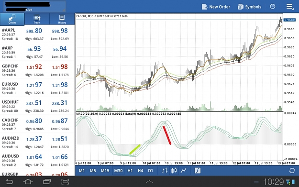This screenshot has height=187, width=299.
Task: Click the USDHUF ask price 238.31
Action: pyautogui.click(x=60, y=103)
